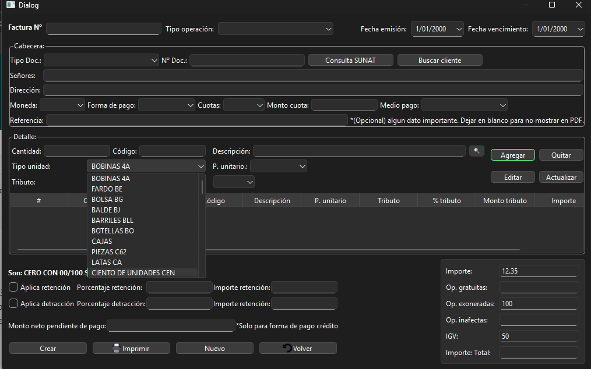Expand the Tipo Doc. combo box
The width and height of the screenshot is (591, 369).
tap(101, 61)
